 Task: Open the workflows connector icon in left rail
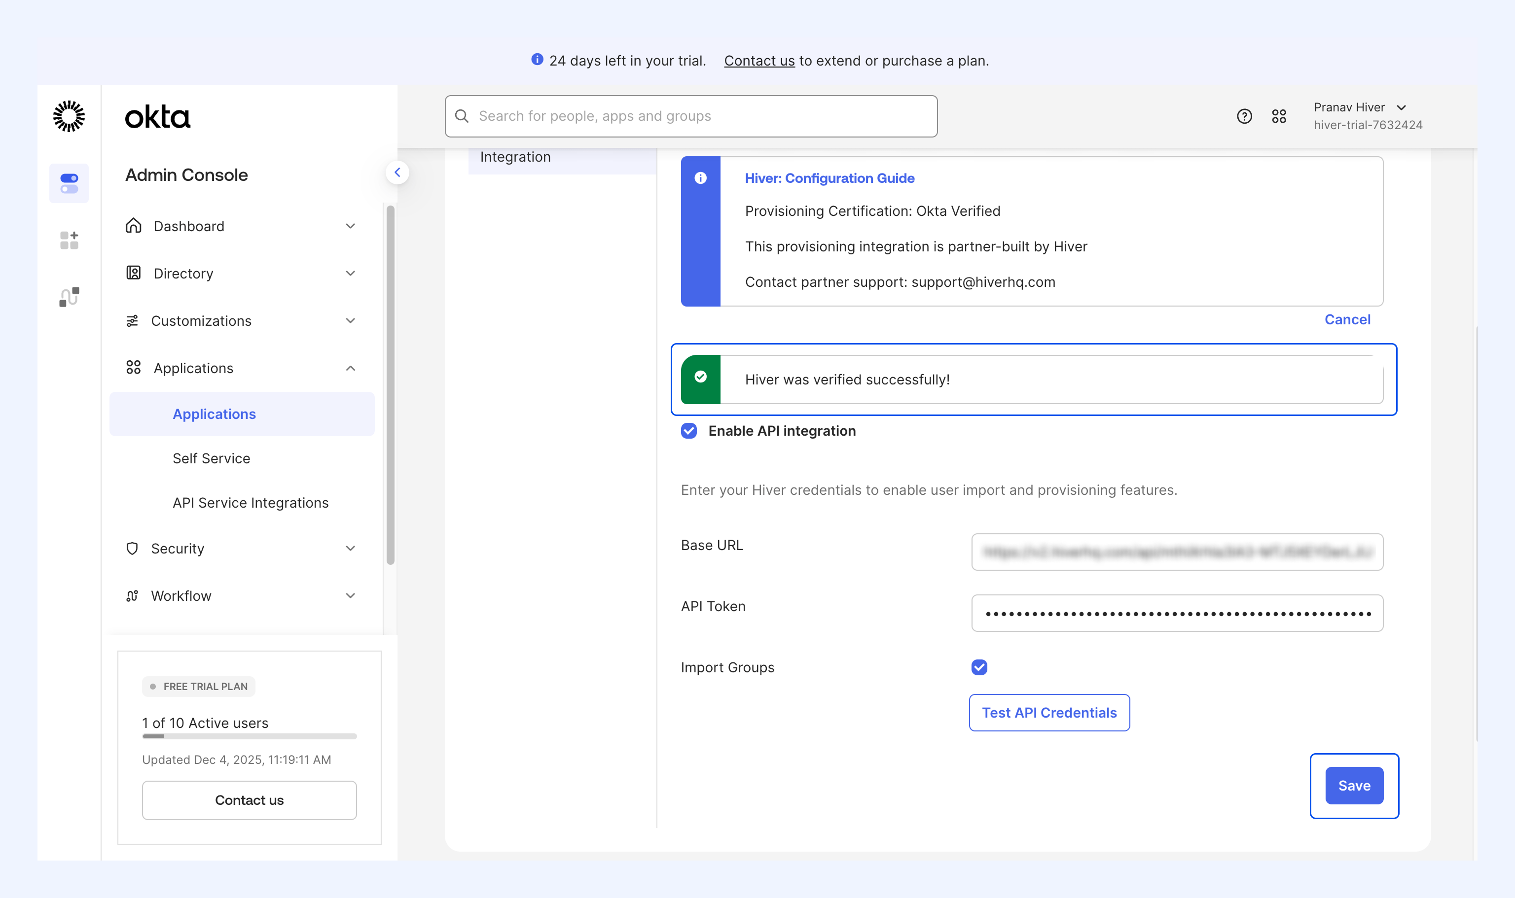[x=69, y=297]
